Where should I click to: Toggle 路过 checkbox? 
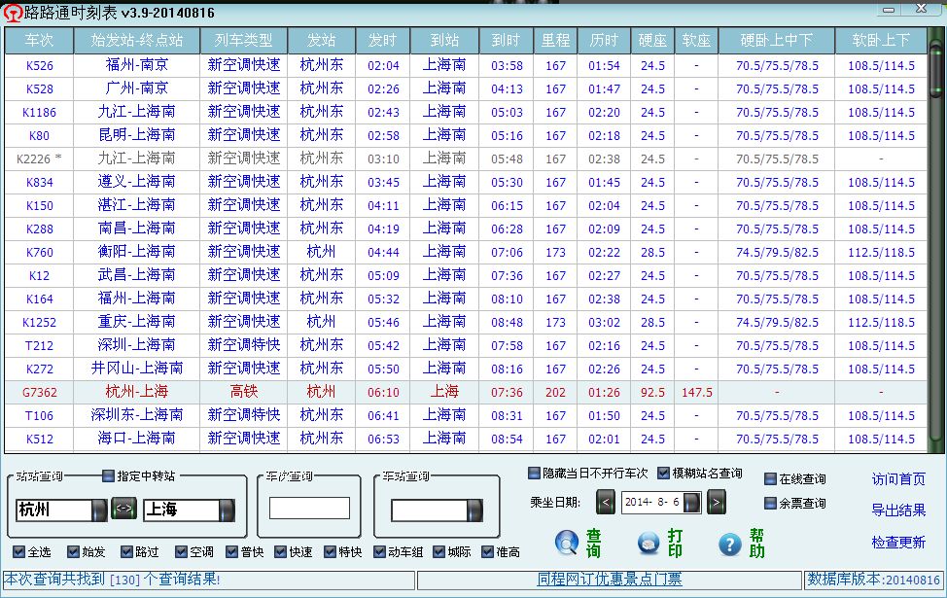pos(126,551)
